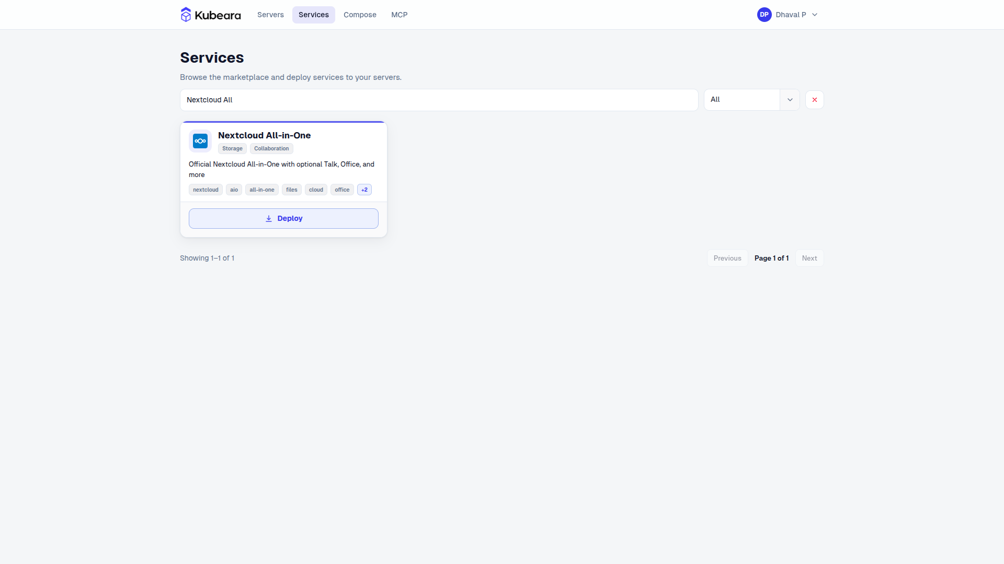This screenshot has height=564, width=1004.
Task: Click the all-in-one tag
Action: [262, 190]
